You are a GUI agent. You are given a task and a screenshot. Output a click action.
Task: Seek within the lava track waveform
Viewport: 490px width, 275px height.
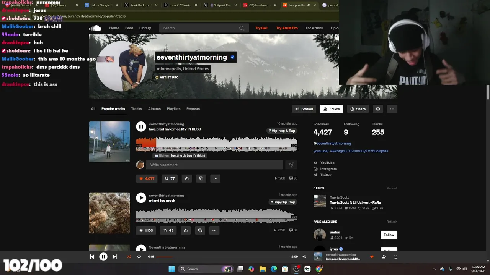coord(217,144)
